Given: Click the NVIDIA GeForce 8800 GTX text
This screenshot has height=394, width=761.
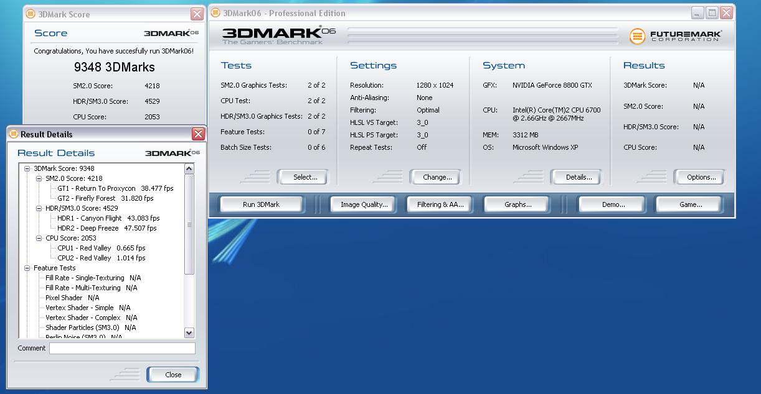Looking at the screenshot, I should 552,85.
